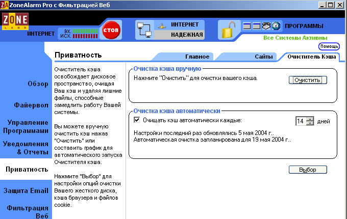Switch to the Главное tab
Viewport: 347px width, 219px height.
coord(197,57)
